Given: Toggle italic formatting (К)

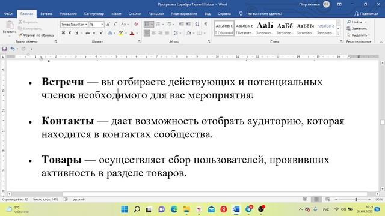Looking at the screenshot, I should click(x=70, y=33).
